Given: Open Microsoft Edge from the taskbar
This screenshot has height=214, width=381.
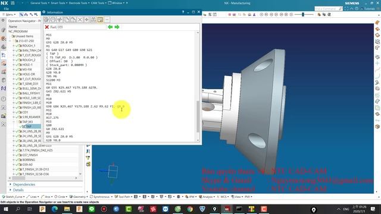Looking at the screenshot, I should tap(55, 209).
